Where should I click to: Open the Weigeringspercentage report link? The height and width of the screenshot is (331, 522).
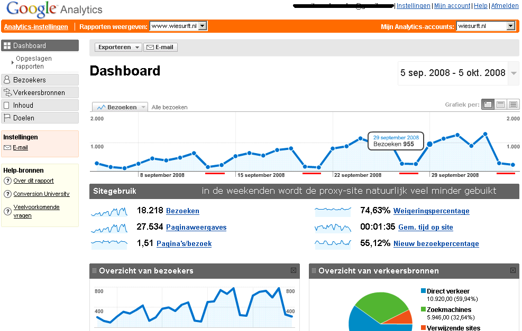(x=431, y=211)
